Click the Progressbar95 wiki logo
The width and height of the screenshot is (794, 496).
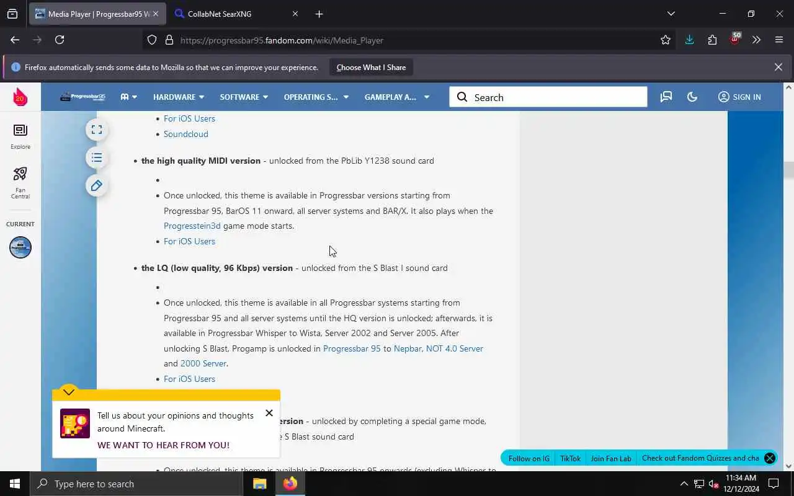83,97
